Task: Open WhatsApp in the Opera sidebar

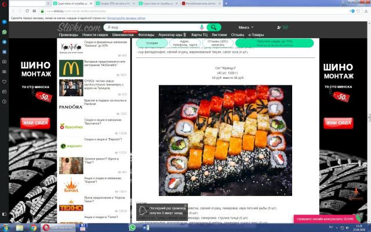Action: (4, 32)
